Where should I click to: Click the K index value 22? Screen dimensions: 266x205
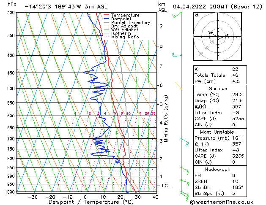point(235,69)
